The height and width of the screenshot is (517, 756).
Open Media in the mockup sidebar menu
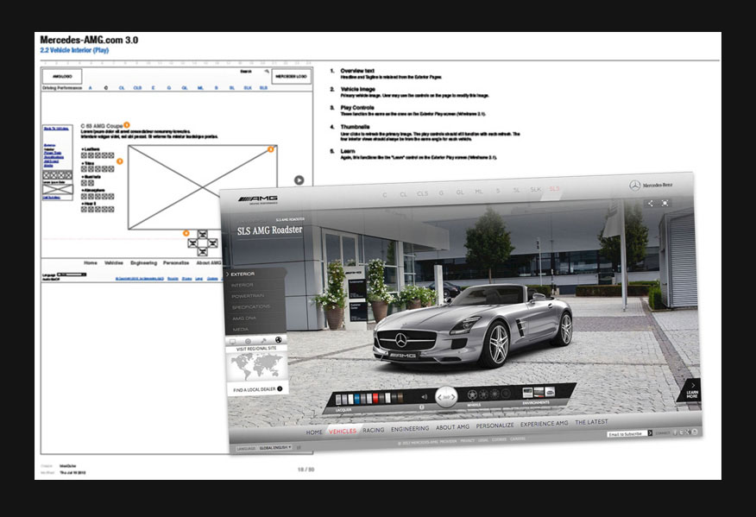241,330
